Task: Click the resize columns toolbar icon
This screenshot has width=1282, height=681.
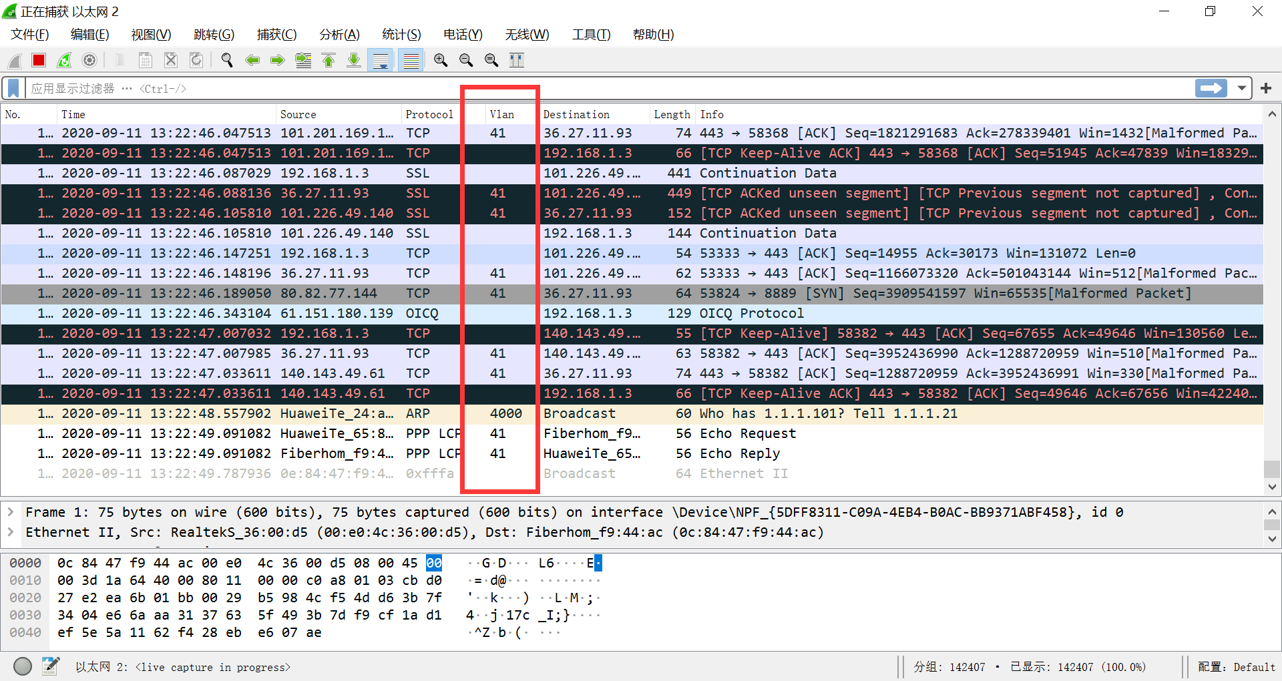Action: [517, 60]
